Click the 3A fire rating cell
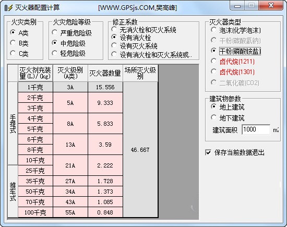The height and width of the screenshot is (227, 287). coord(70,87)
